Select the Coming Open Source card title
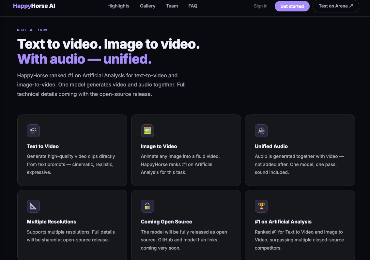Image resolution: width=370 pixels, height=260 pixels. (166, 222)
